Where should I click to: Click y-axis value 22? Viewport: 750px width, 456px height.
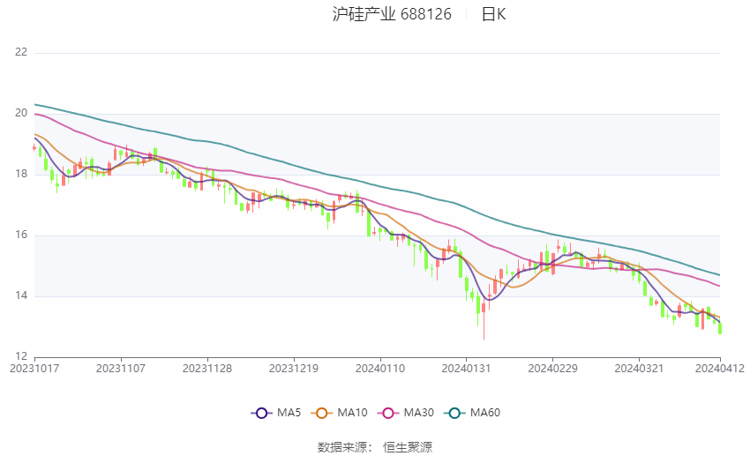[x=21, y=52]
